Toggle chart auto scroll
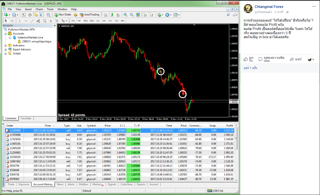Viewport: 320px width, 195px height. [x=146, y=15]
